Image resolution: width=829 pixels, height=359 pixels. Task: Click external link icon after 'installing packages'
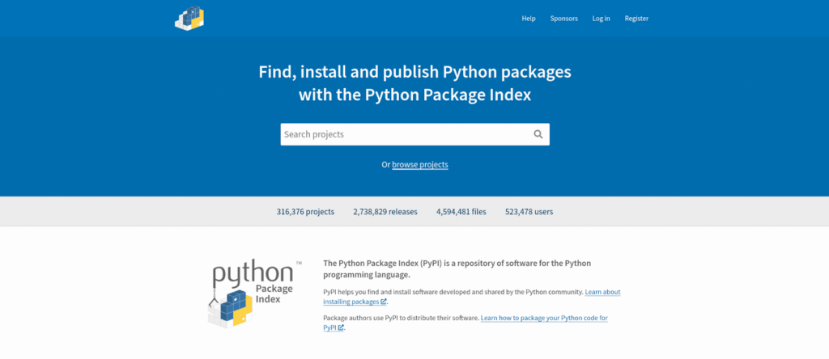coord(384,302)
